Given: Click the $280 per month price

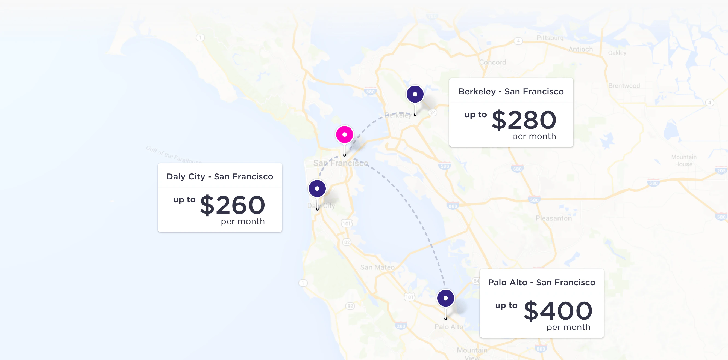Looking at the screenshot, I should coord(524,121).
